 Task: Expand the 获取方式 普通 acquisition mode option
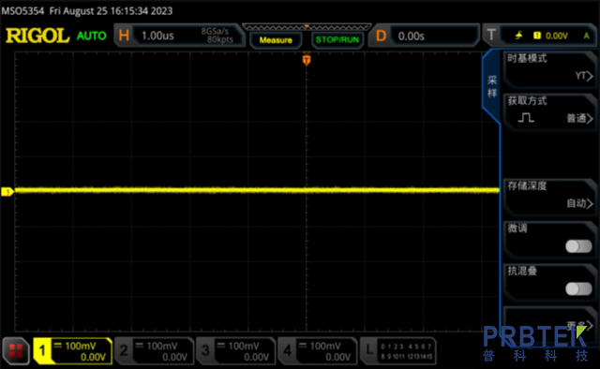pyautogui.click(x=550, y=112)
